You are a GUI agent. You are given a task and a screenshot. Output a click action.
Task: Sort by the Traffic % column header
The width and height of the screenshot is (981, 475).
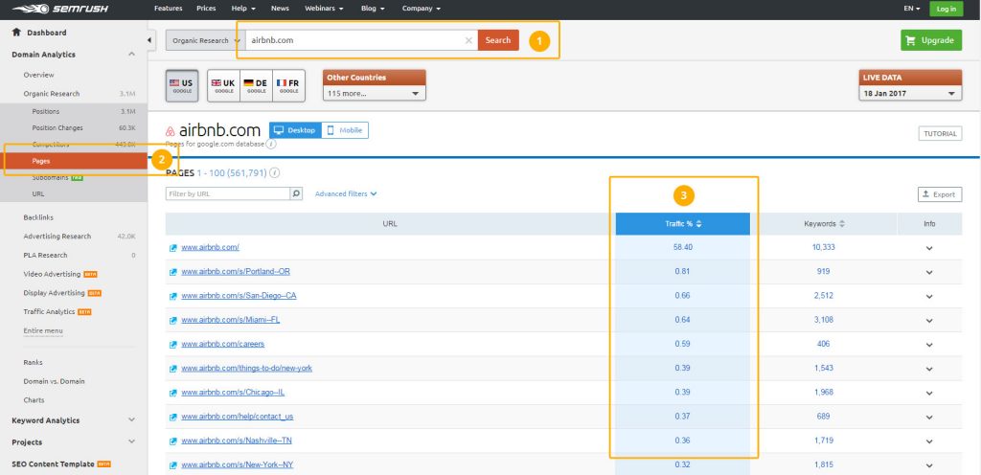(682, 224)
